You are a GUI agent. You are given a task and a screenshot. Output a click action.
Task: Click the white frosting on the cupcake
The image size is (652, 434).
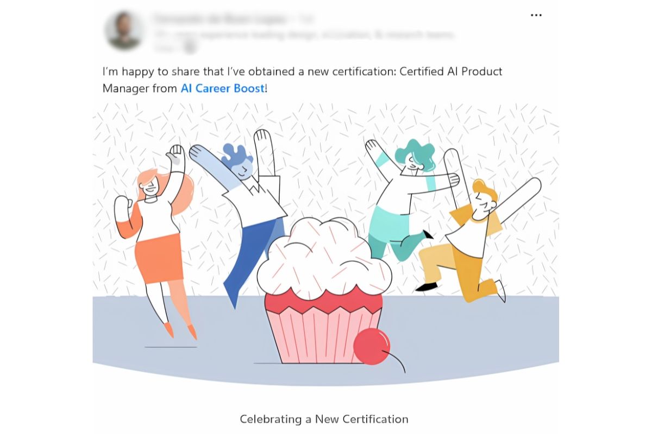click(324, 255)
